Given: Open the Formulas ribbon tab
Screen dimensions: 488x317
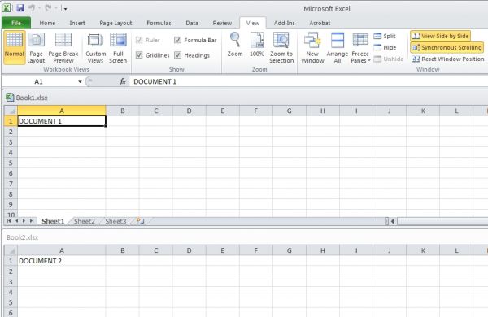Looking at the screenshot, I should click(159, 23).
